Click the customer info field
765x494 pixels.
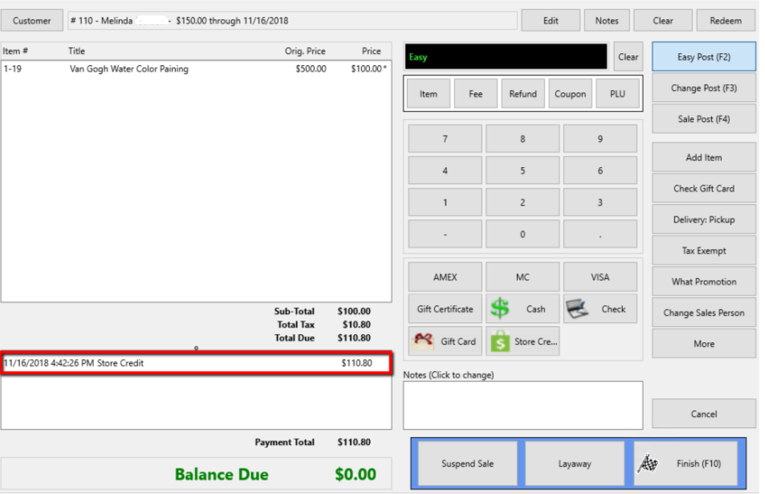(x=292, y=21)
